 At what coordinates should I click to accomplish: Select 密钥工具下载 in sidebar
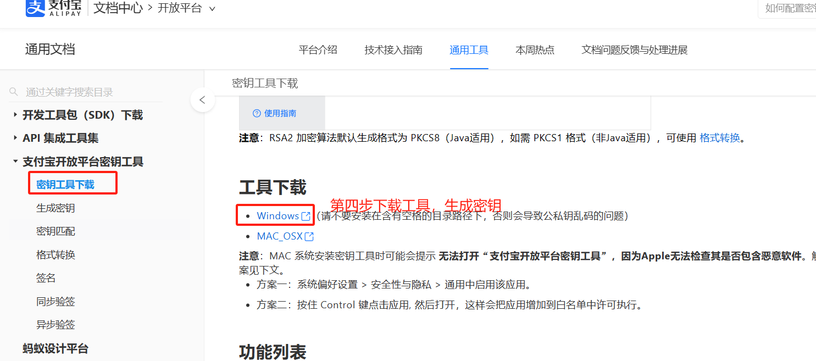[x=65, y=185]
